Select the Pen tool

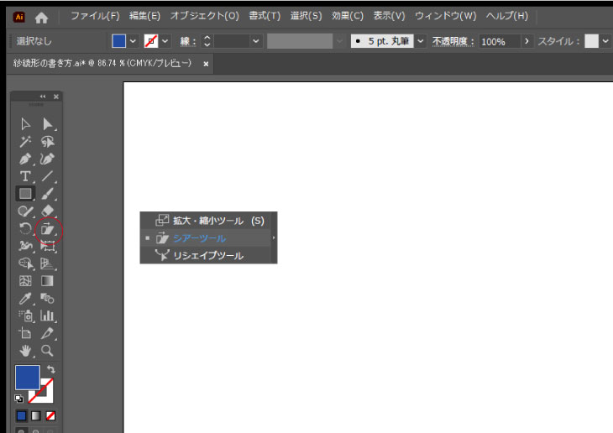click(x=26, y=159)
